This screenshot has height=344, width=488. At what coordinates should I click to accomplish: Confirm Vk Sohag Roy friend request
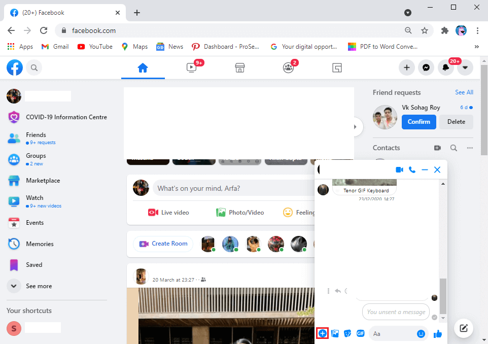point(419,122)
